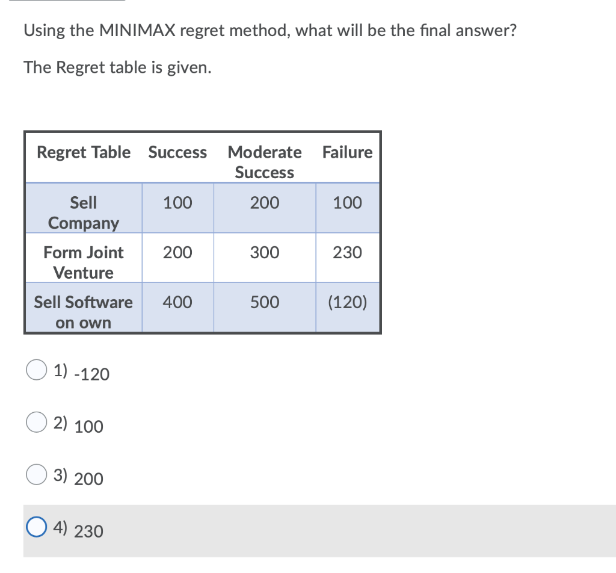Click the Failure column header
616x573 pixels.
click(347, 152)
